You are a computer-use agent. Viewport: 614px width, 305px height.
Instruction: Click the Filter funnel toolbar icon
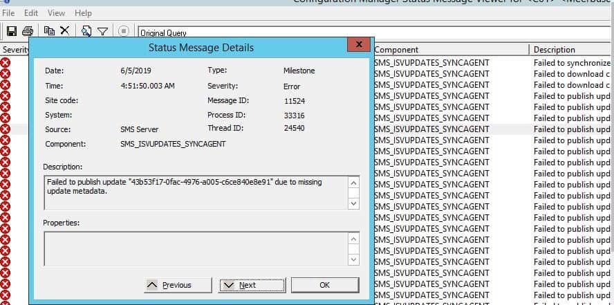click(102, 30)
